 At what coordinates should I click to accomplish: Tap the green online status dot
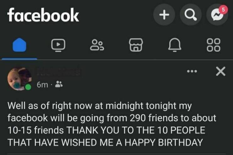[x=28, y=87]
